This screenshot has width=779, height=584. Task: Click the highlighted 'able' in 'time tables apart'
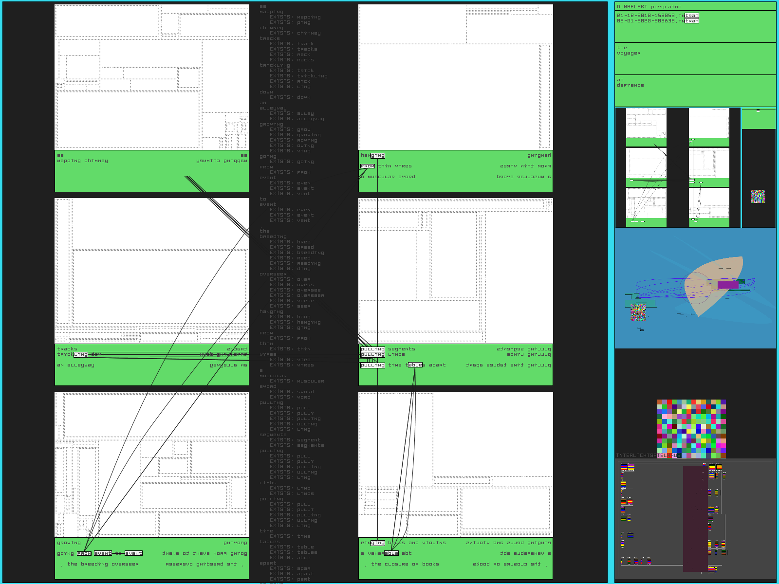415,365
